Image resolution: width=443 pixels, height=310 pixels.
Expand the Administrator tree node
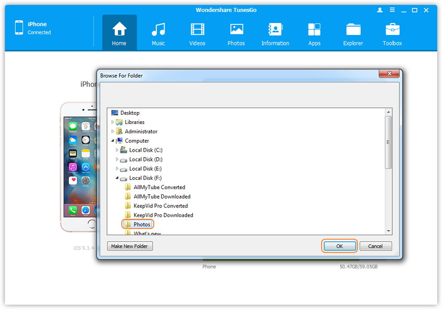click(x=113, y=131)
